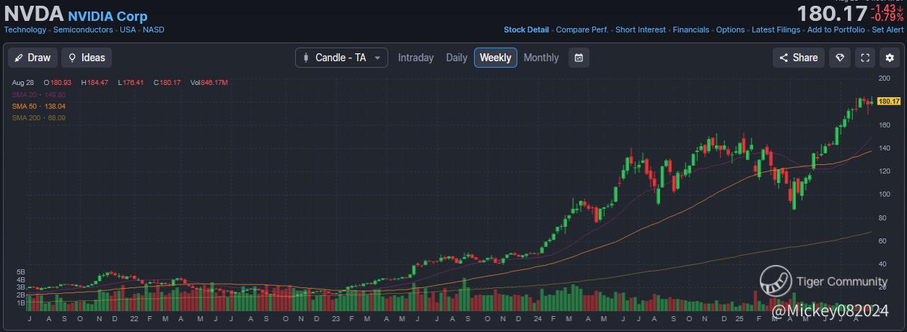This screenshot has height=332, width=907.
Task: Click the Share chart button
Action: coord(799,58)
